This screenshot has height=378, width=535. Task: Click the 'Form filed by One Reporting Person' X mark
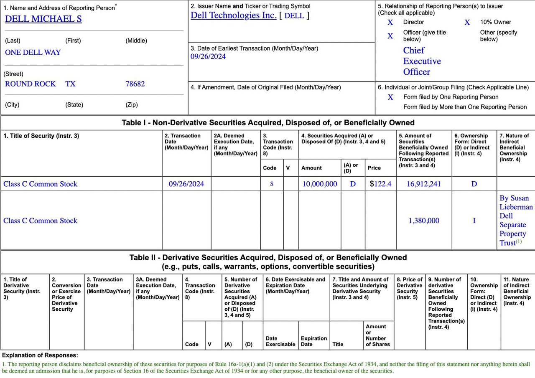pos(390,97)
